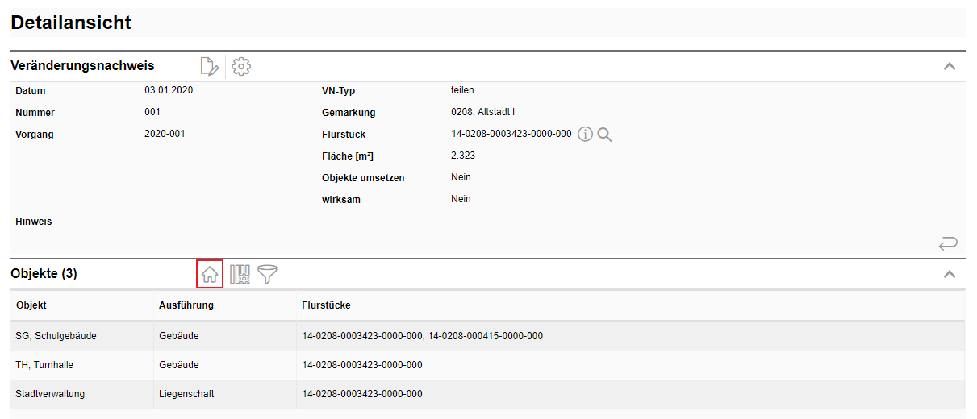This screenshot has width=977, height=419.
Task: Click the Liegenschaft cell of Stadtverwaltung
Action: [186, 394]
